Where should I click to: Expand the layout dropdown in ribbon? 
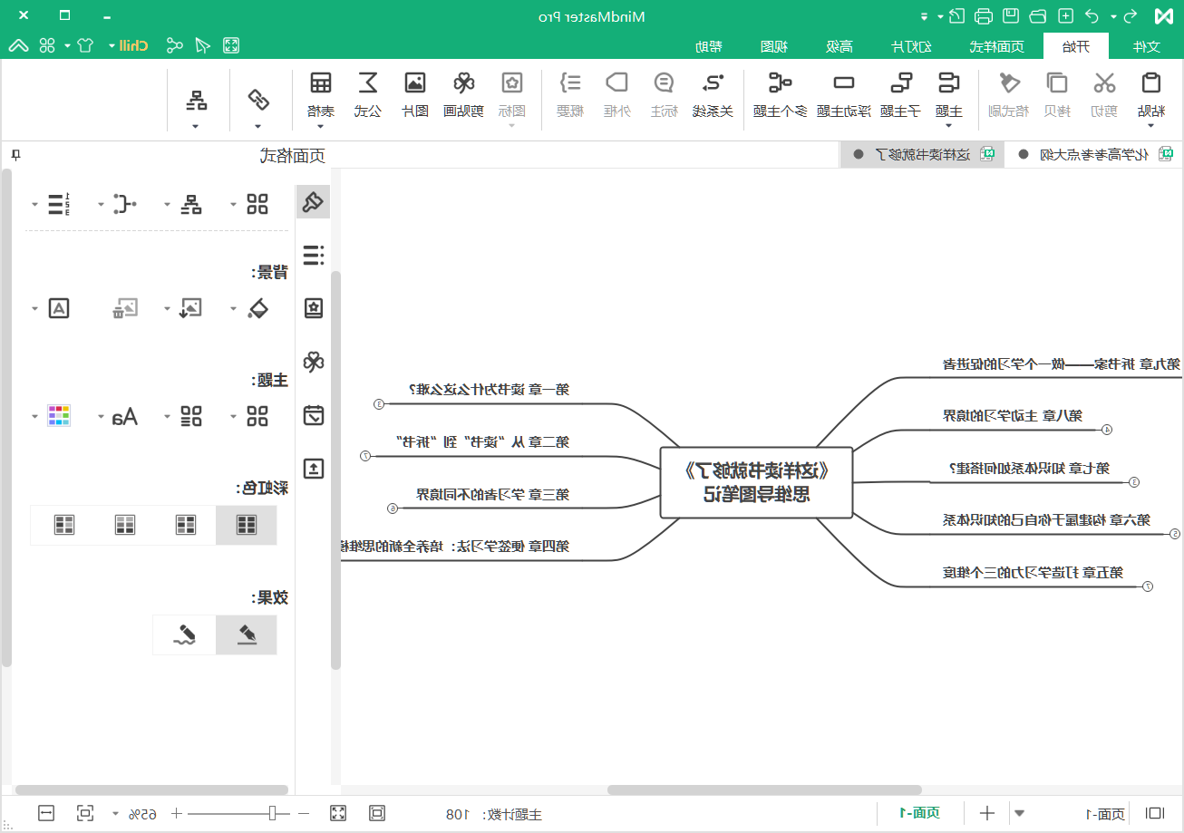(x=196, y=127)
